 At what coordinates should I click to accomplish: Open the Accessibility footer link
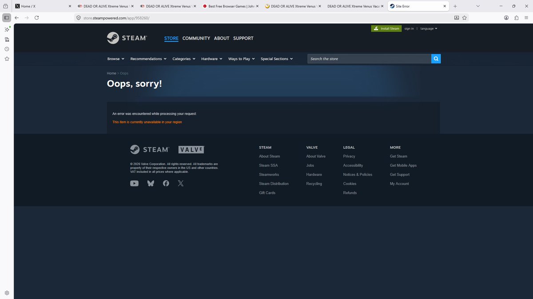pos(353,165)
